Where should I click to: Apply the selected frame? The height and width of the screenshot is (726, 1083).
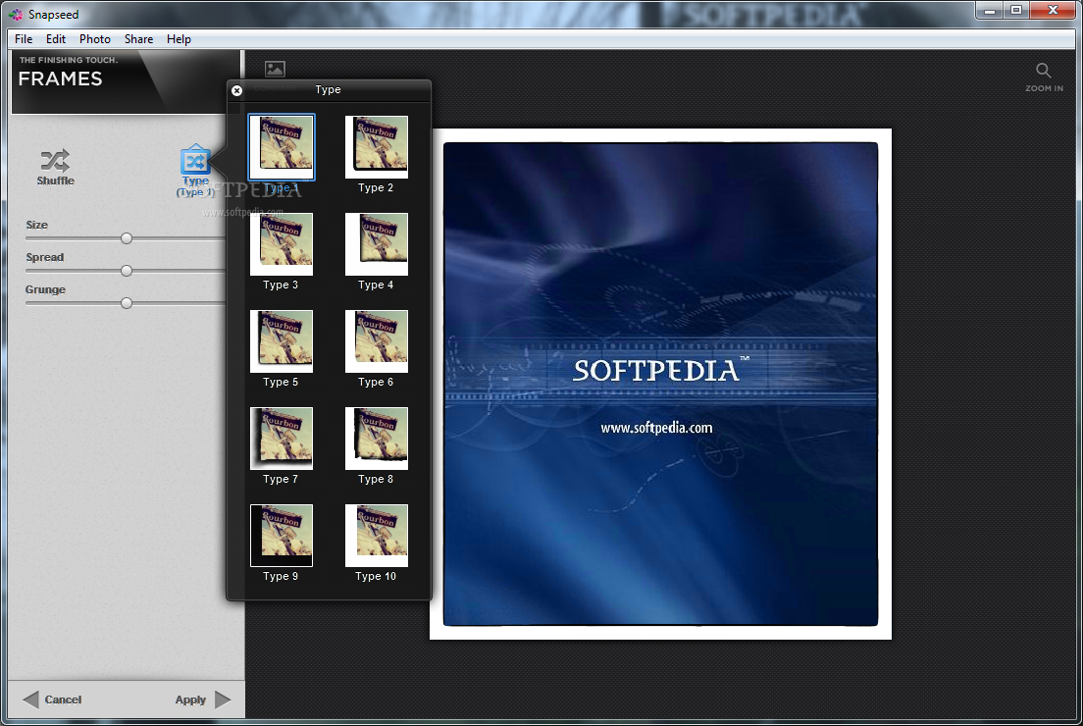203,700
